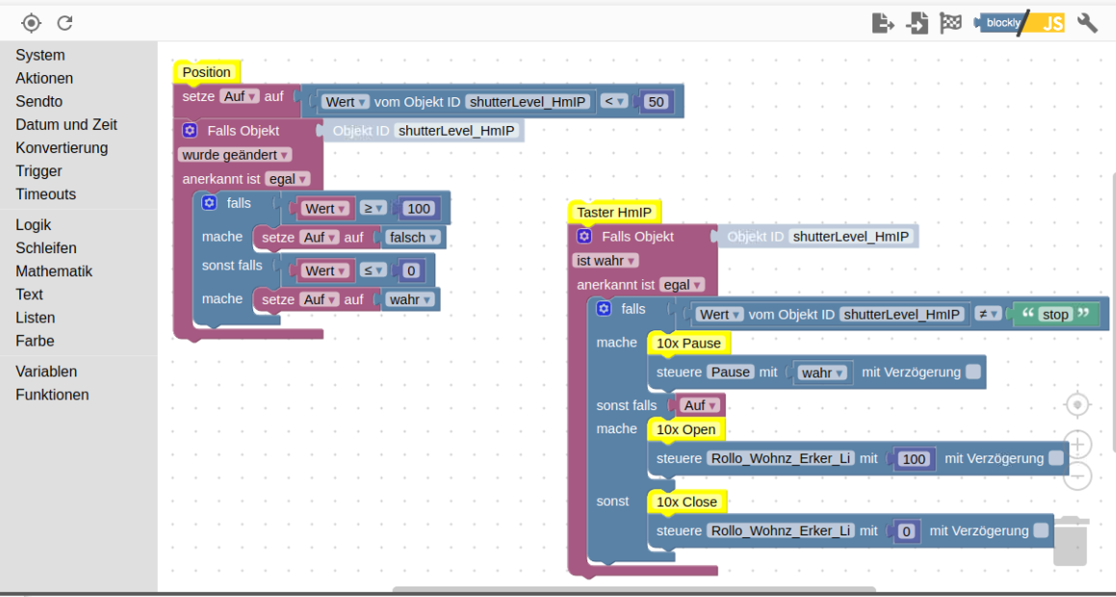Viewport: 1116px width, 597px height.
Task: Toggle 'mit Verzögerung' checkbox for steuere Pause
Action: click(x=973, y=372)
